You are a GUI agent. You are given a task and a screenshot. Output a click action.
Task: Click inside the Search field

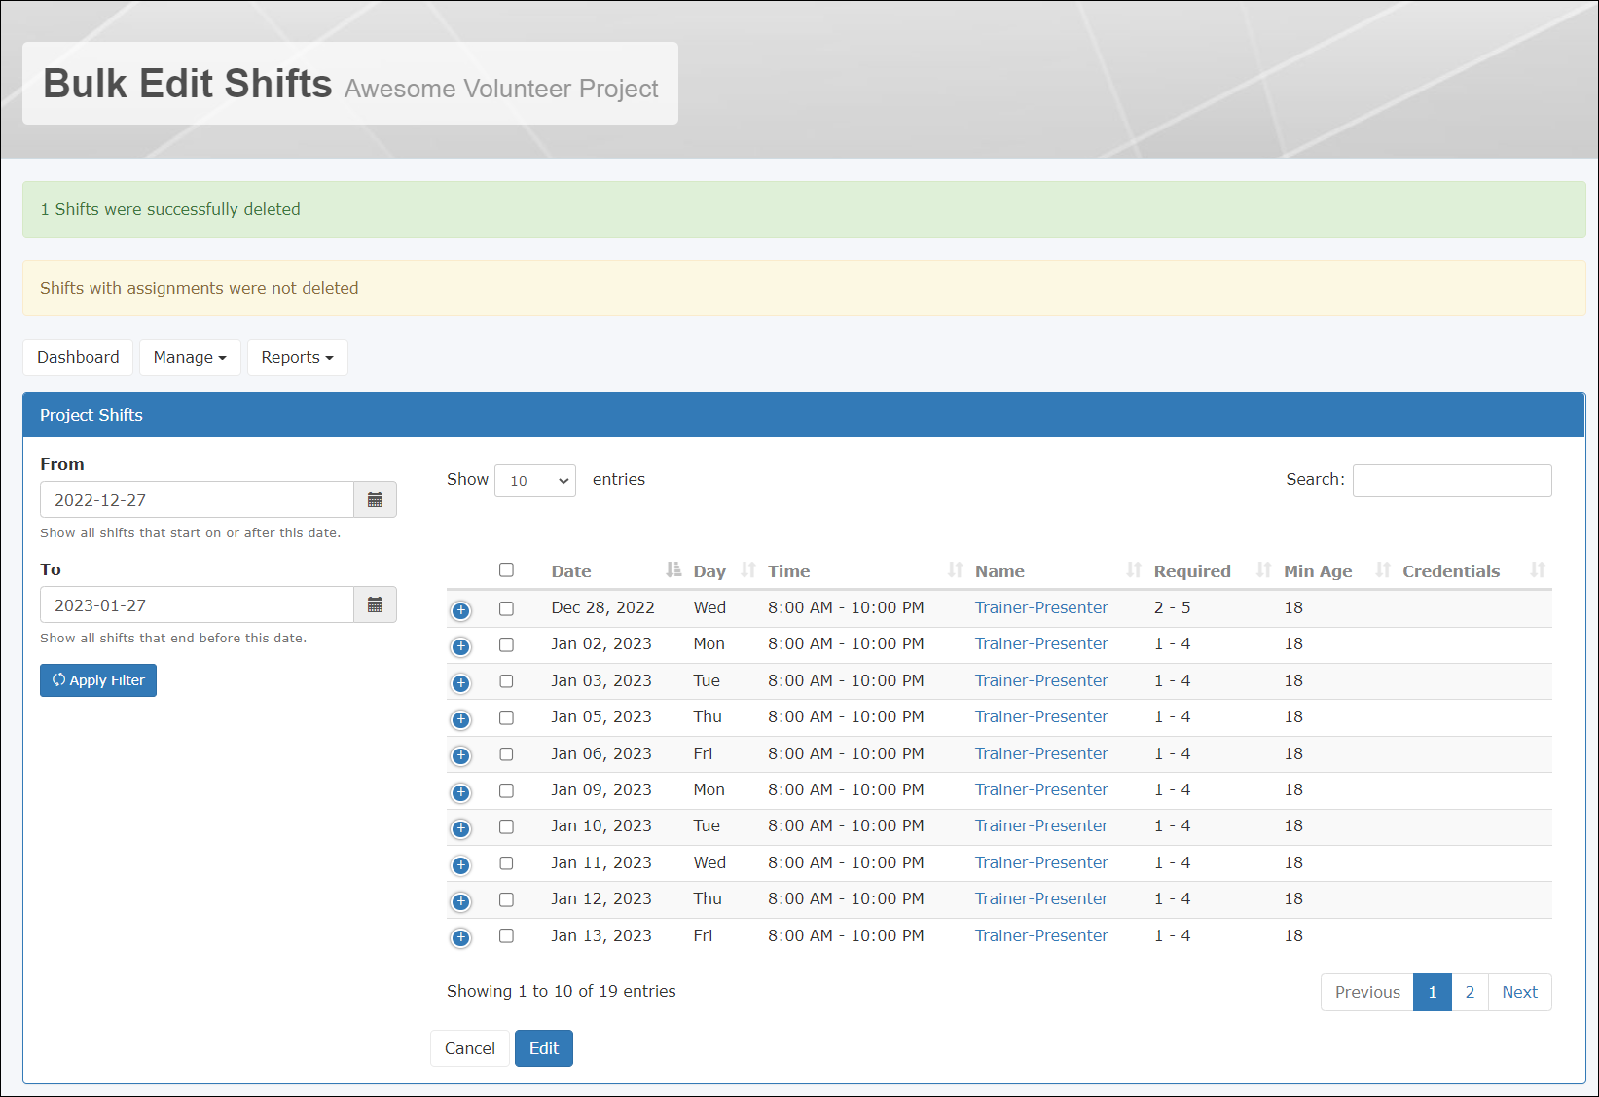pos(1452,480)
